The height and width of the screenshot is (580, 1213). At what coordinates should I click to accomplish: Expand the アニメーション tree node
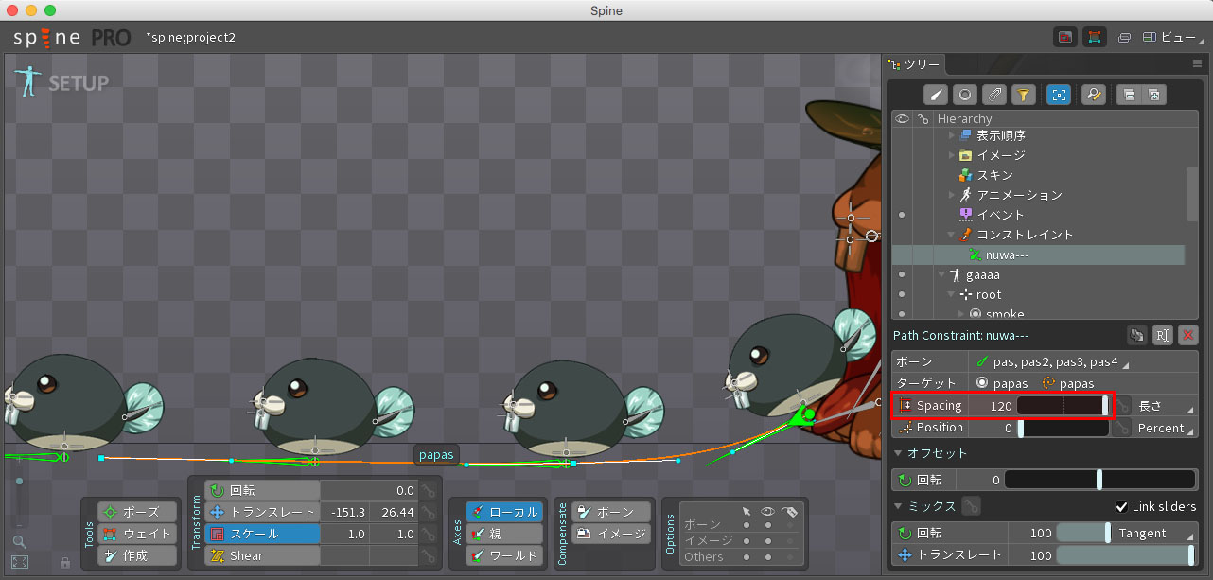[x=953, y=195]
